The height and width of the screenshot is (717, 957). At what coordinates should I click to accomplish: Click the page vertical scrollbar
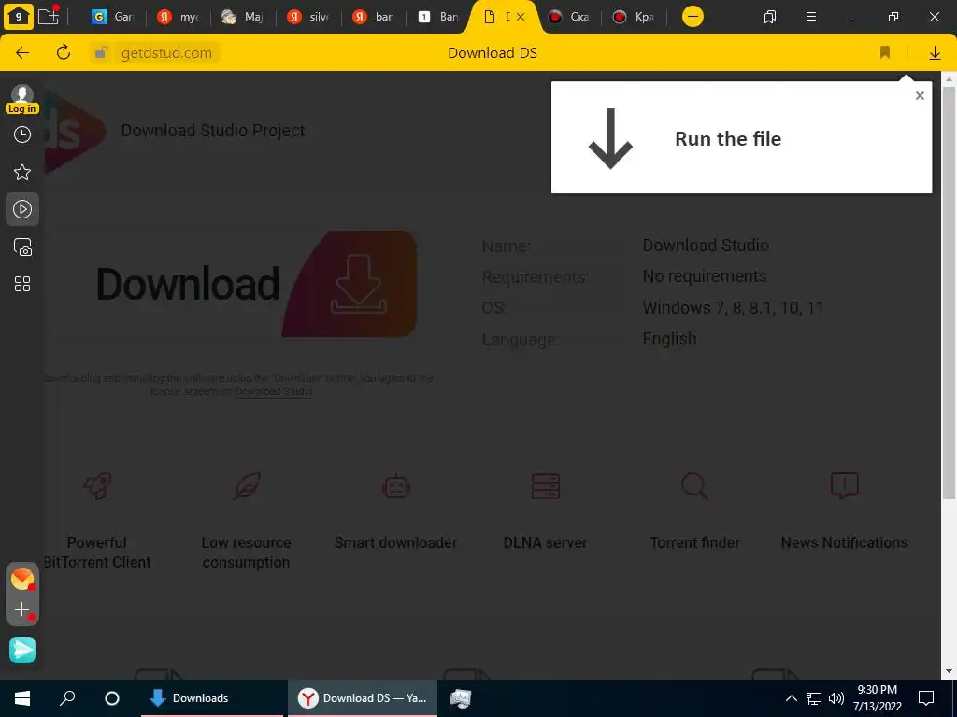pyautogui.click(x=949, y=291)
